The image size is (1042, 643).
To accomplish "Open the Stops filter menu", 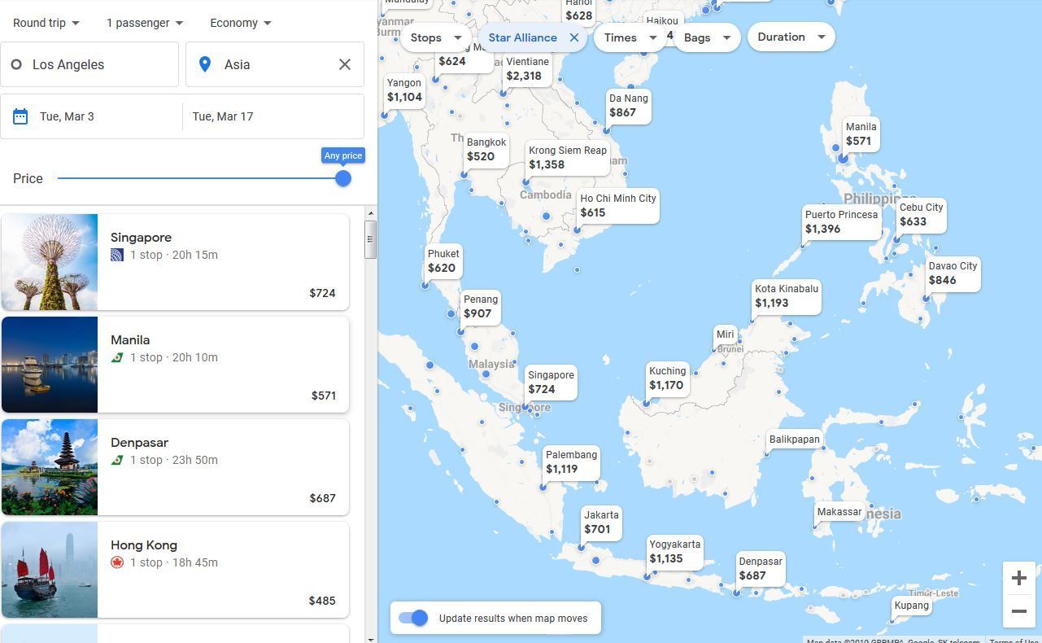I will point(435,37).
